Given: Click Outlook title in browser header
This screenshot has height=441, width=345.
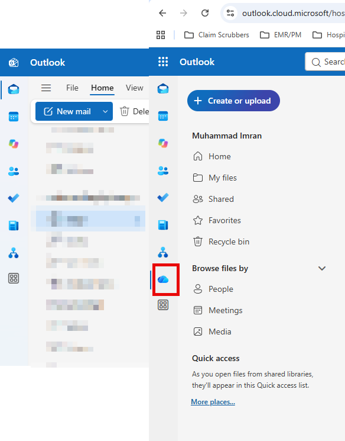Looking at the screenshot, I should 197,62.
